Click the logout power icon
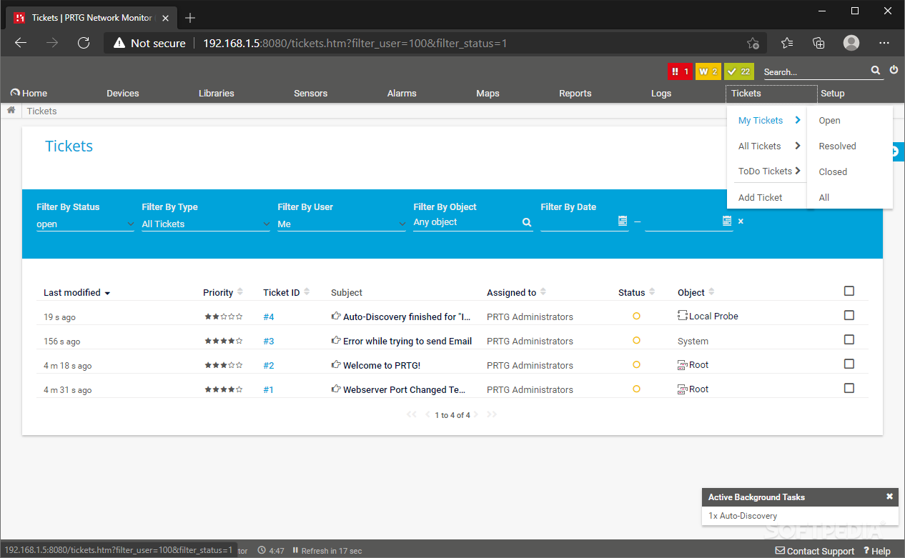905x558 pixels. click(894, 70)
